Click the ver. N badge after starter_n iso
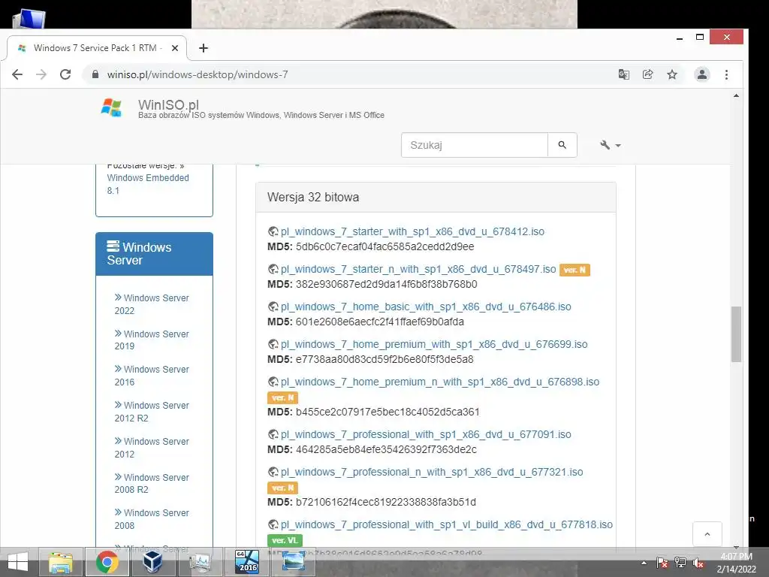The image size is (769, 577). [x=574, y=270]
